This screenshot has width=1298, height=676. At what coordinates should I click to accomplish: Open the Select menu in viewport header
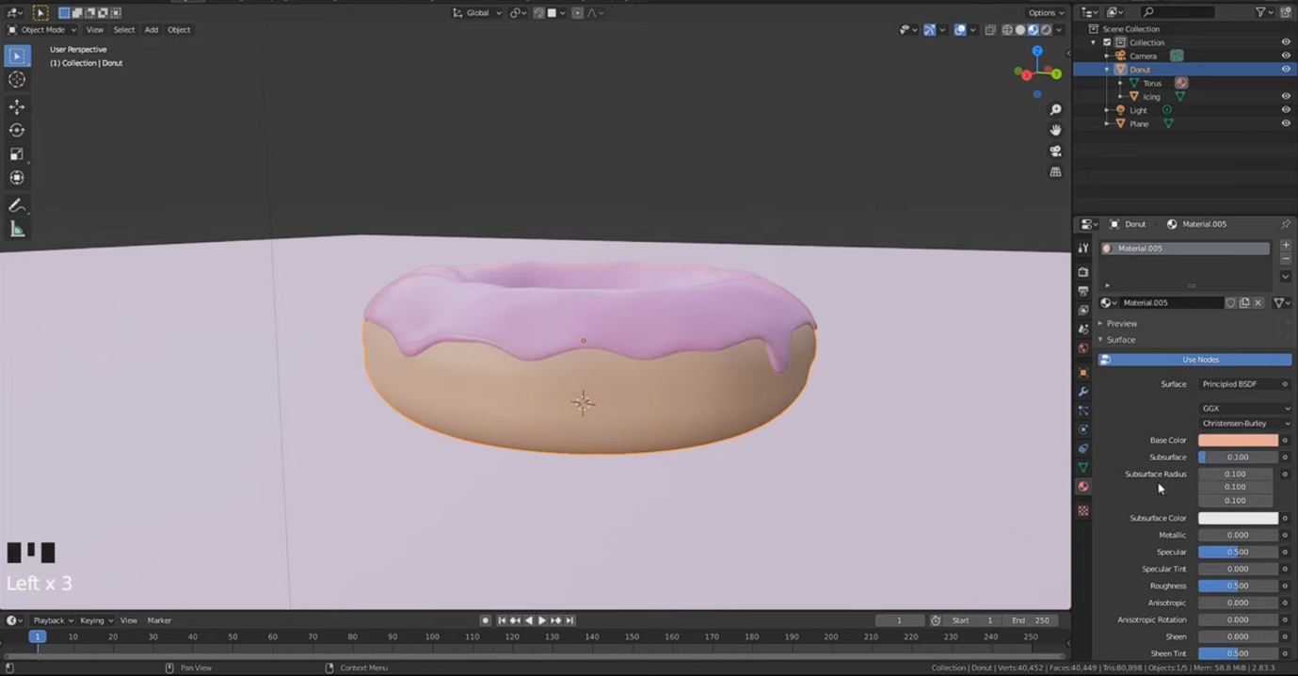tap(123, 30)
